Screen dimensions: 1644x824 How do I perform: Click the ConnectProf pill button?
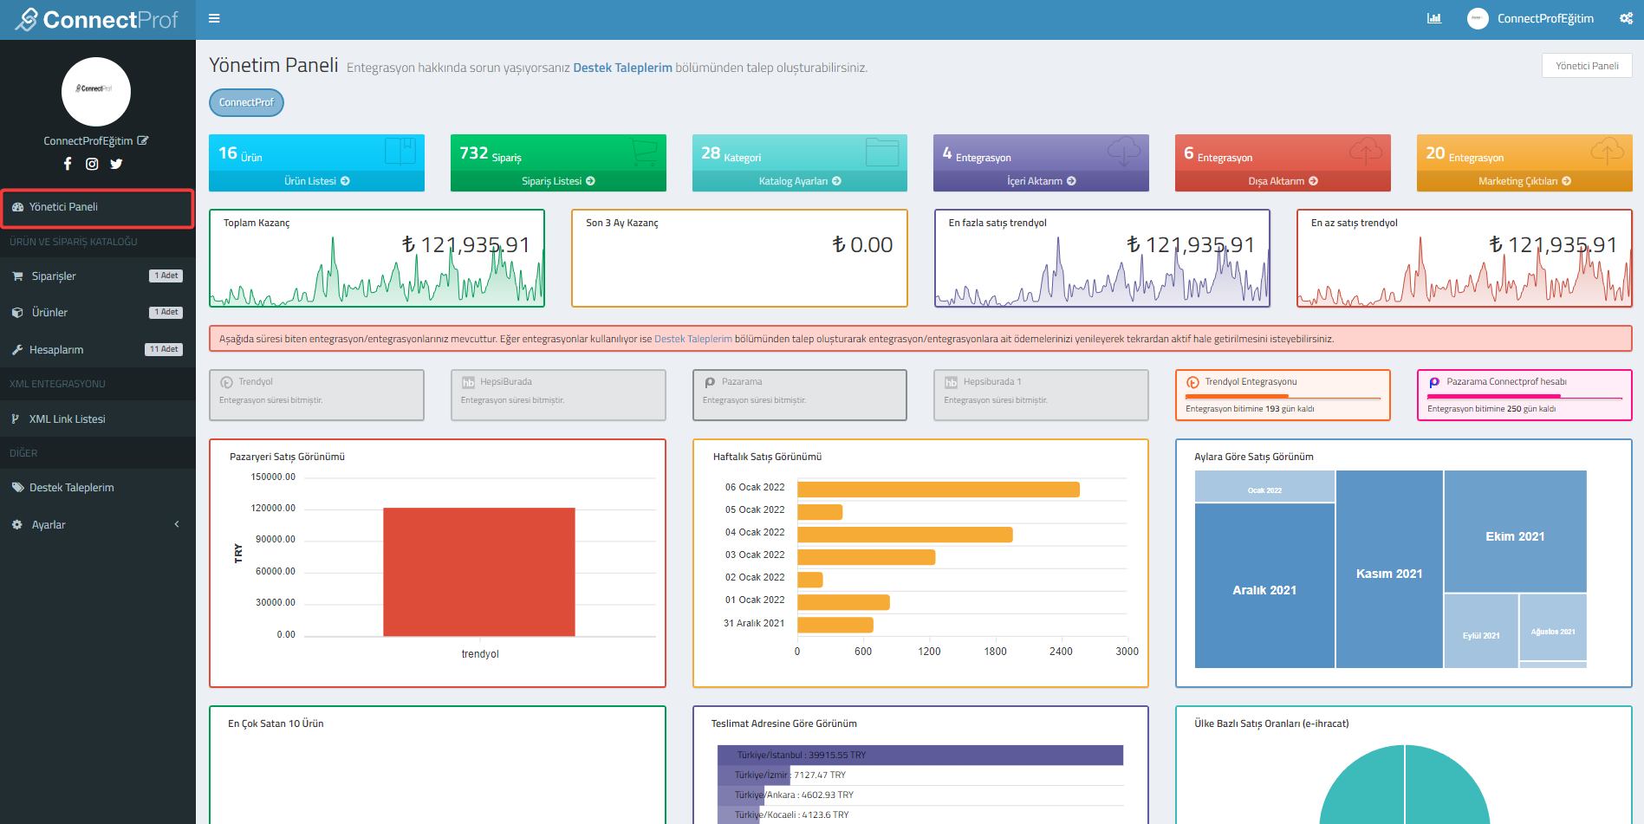click(246, 102)
